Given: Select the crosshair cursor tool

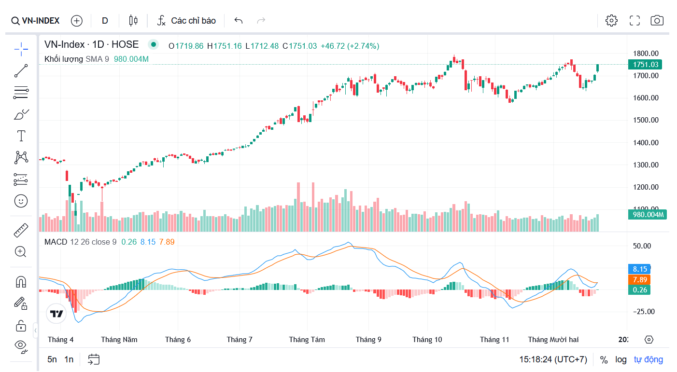Looking at the screenshot, I should coord(21,49).
